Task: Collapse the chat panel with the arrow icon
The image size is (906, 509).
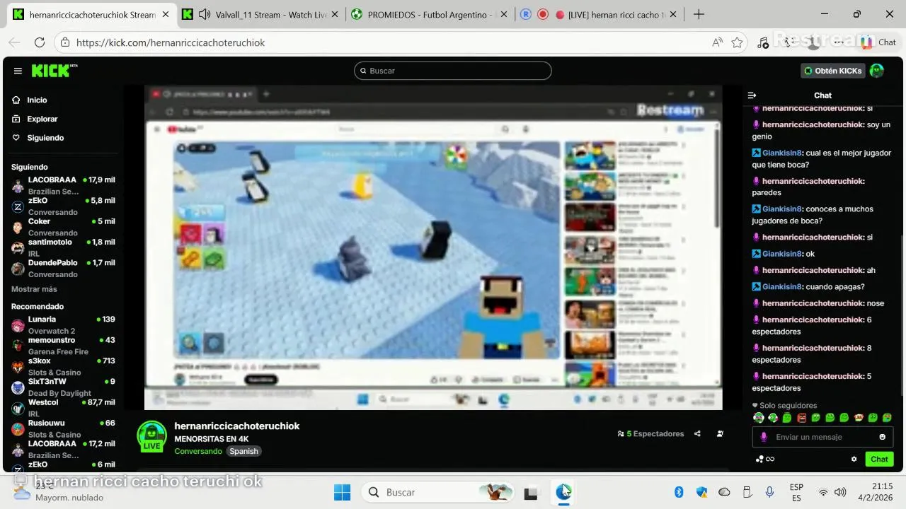Action: tap(752, 95)
